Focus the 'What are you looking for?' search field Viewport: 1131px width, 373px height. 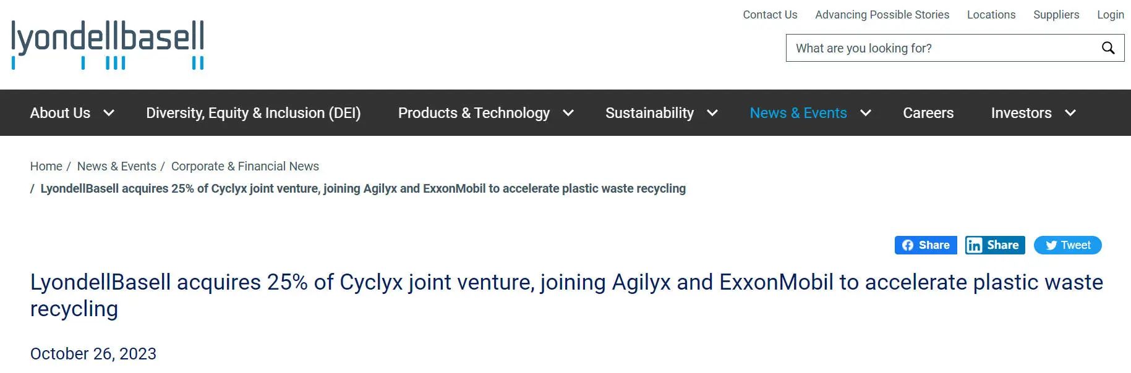[x=943, y=48]
